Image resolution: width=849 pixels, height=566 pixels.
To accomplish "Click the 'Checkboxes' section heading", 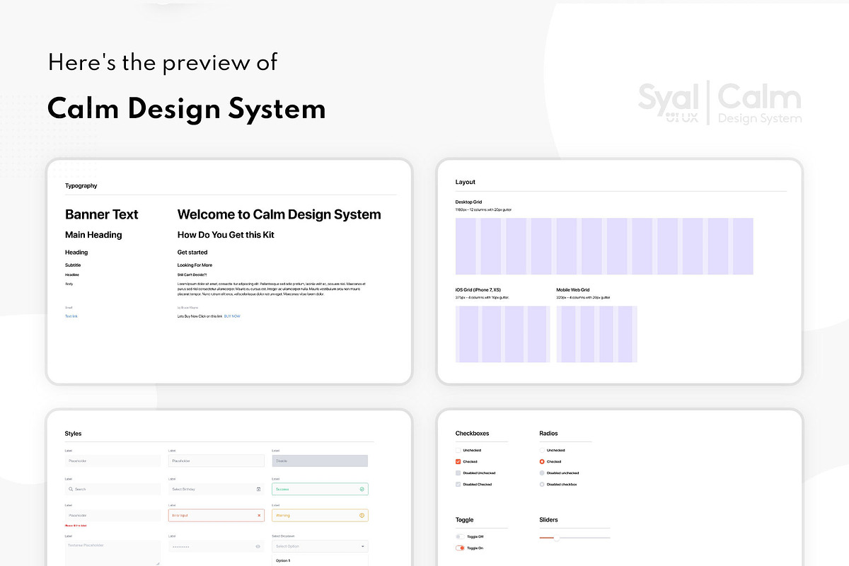I will point(472,433).
